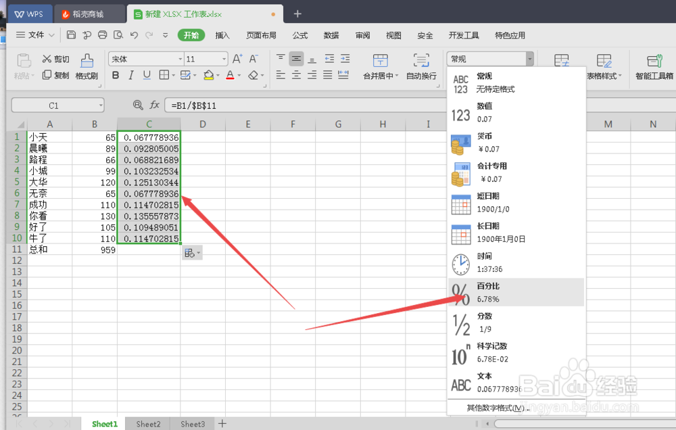
Task: Collapse the number format 常规 dropdown arrow
Action: point(530,59)
